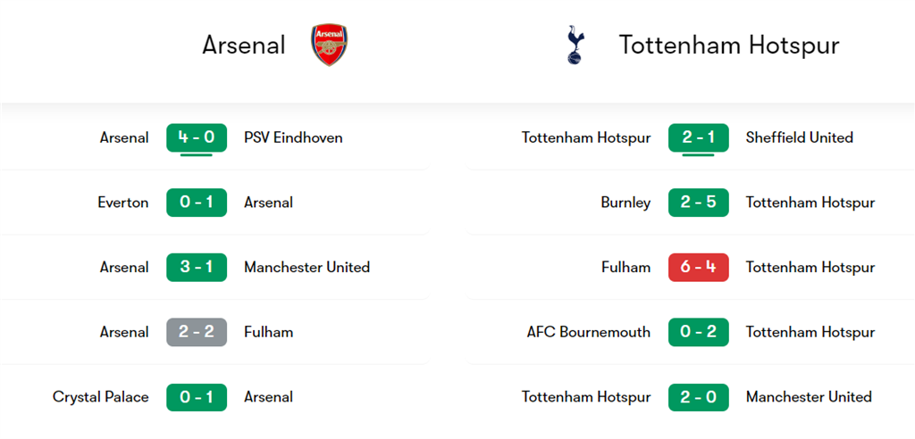
Task: Open the Burnley team link
Action: pyautogui.click(x=625, y=203)
